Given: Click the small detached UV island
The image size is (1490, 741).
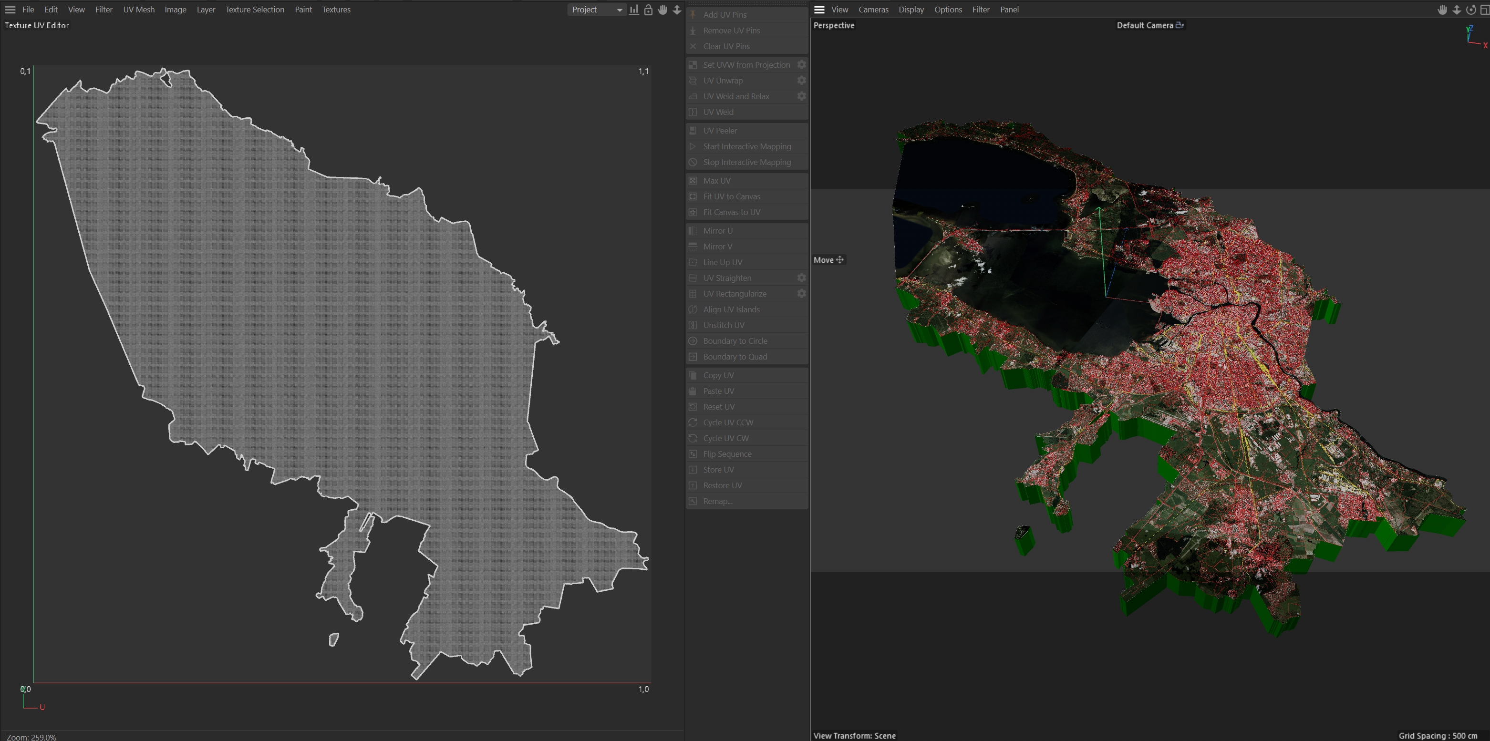Looking at the screenshot, I should [x=334, y=639].
